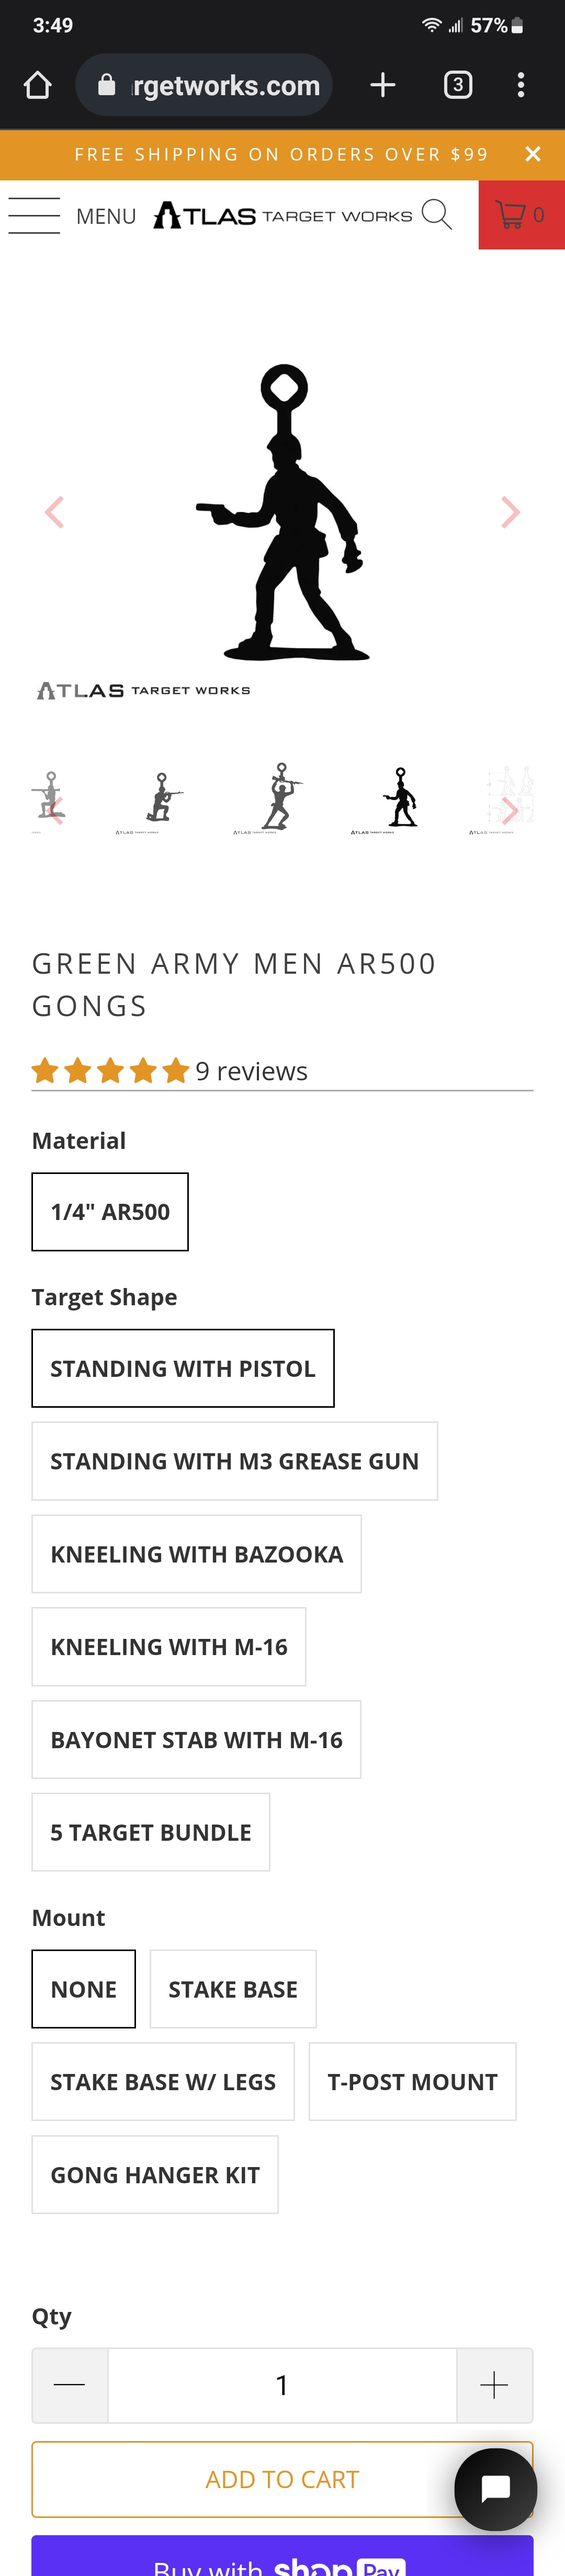
Task: Select the T-Post Mount option
Action: tap(412, 2081)
